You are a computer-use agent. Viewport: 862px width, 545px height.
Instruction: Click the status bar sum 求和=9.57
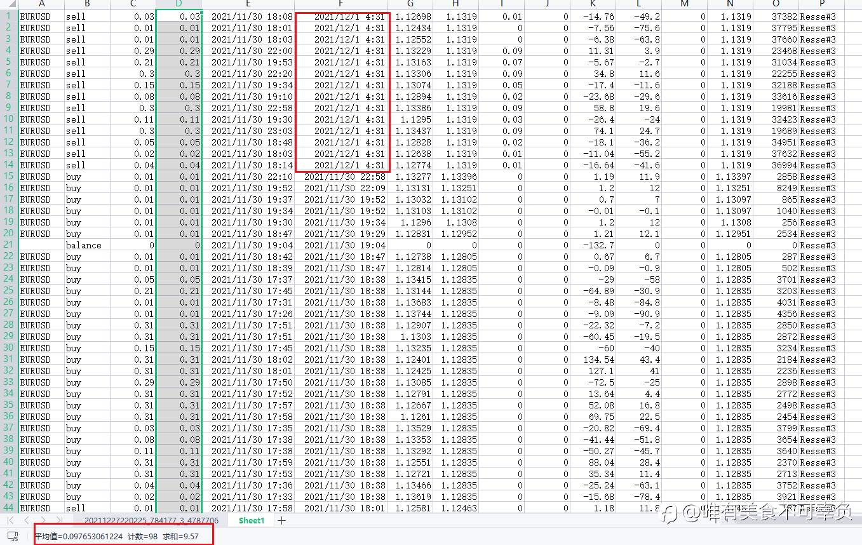click(180, 537)
